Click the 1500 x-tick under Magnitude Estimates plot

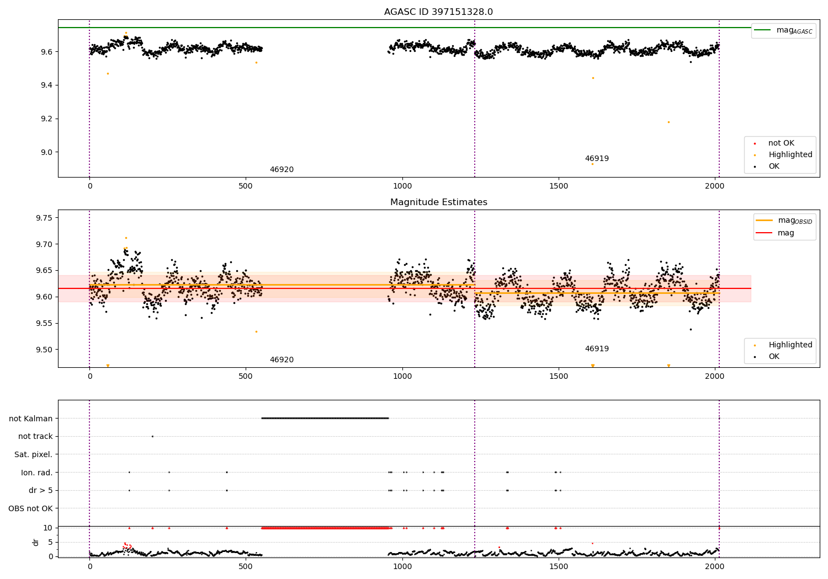coord(559,377)
